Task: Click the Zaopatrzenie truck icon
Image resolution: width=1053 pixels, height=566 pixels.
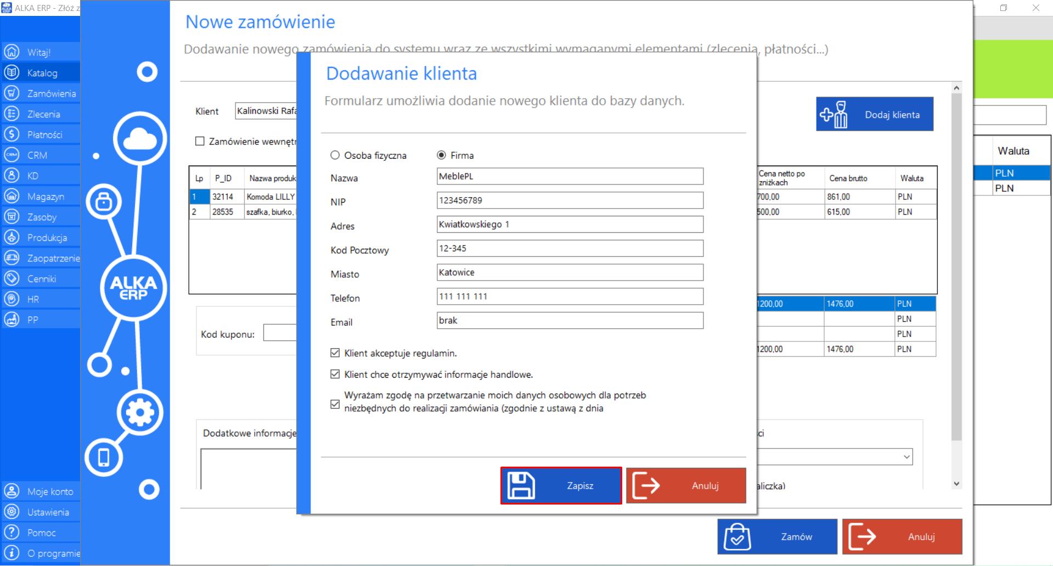Action: coord(12,258)
